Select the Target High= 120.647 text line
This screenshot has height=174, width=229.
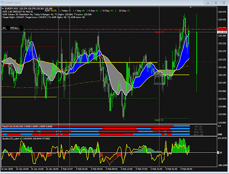tap(44, 17)
